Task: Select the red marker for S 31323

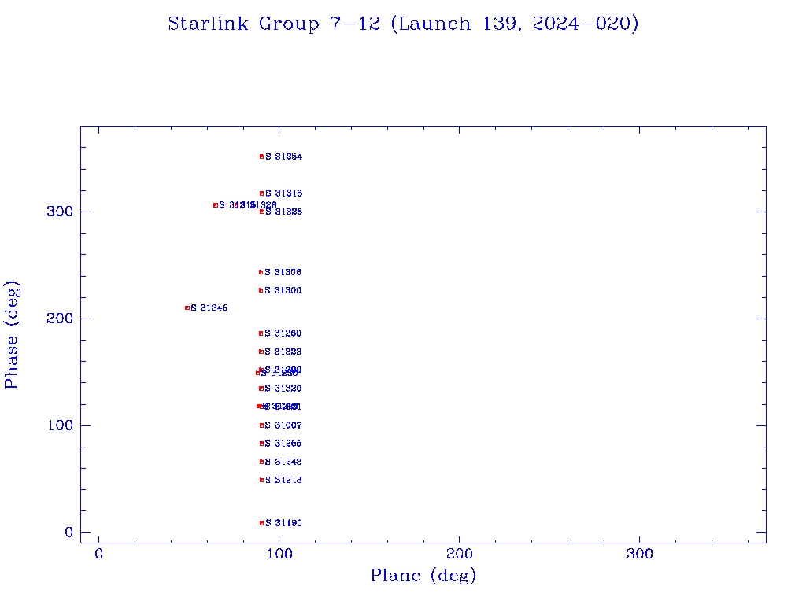Action: tap(261, 352)
